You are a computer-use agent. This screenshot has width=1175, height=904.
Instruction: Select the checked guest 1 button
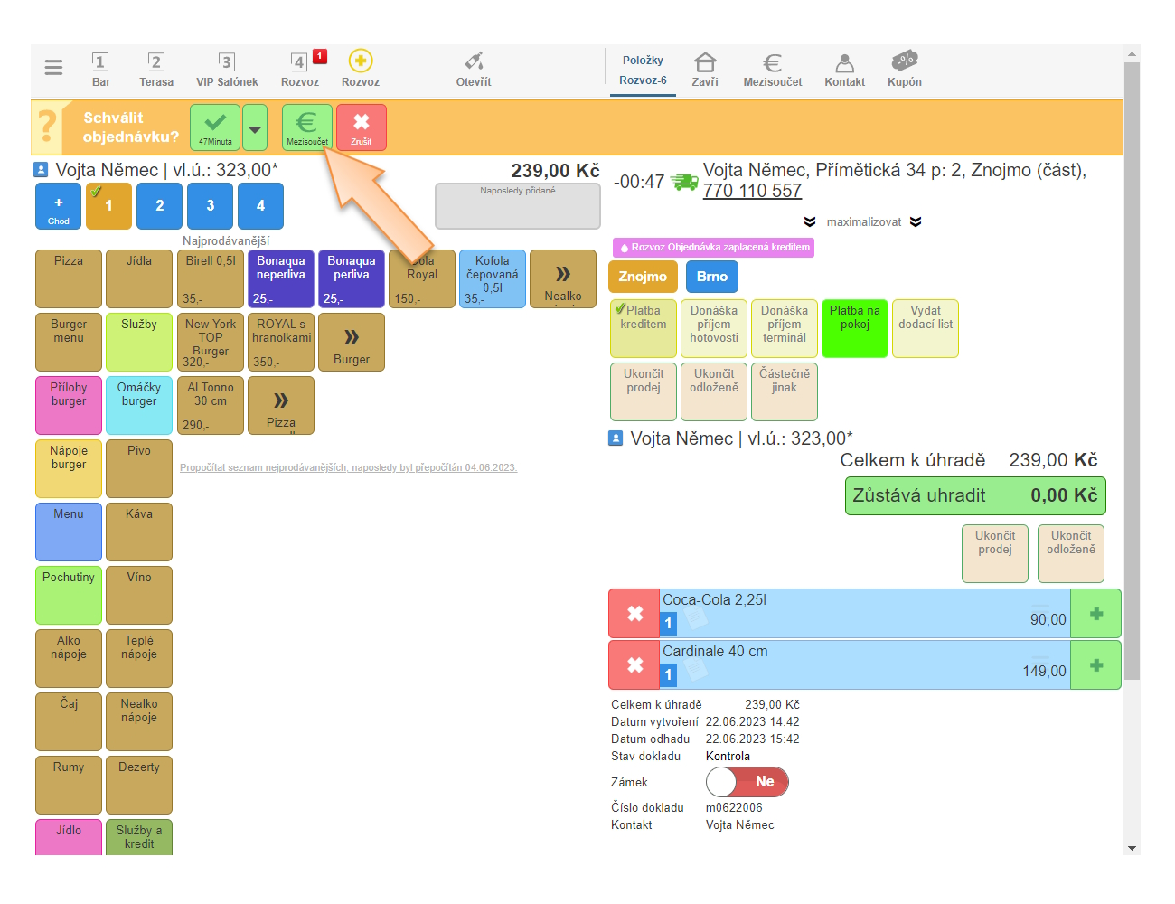pos(108,206)
